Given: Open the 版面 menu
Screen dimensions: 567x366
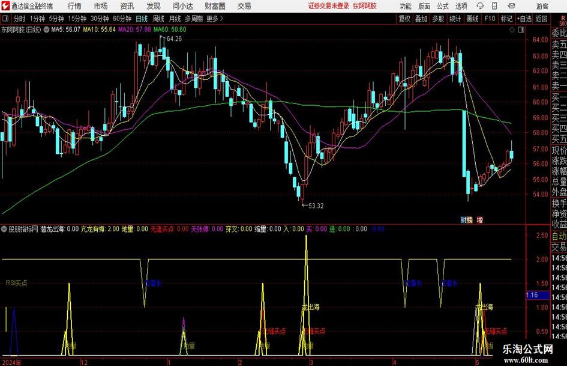Looking at the screenshot, I should tap(424, 6).
